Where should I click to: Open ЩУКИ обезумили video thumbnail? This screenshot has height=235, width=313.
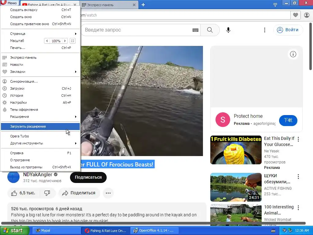(x=236, y=187)
